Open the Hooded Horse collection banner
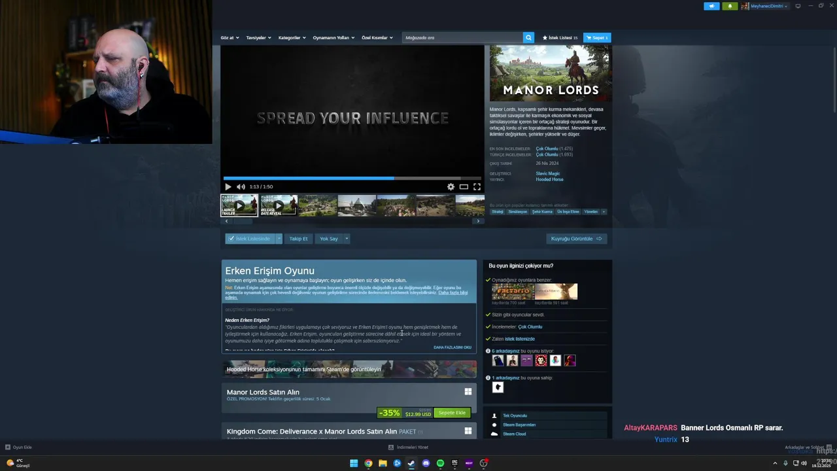This screenshot has width=837, height=471. point(349,369)
